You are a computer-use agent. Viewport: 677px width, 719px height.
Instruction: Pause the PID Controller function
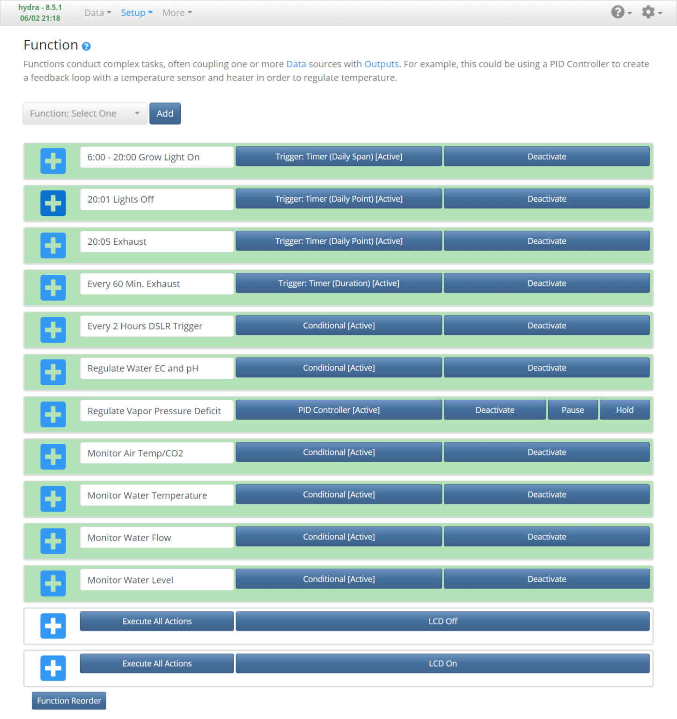[572, 410]
